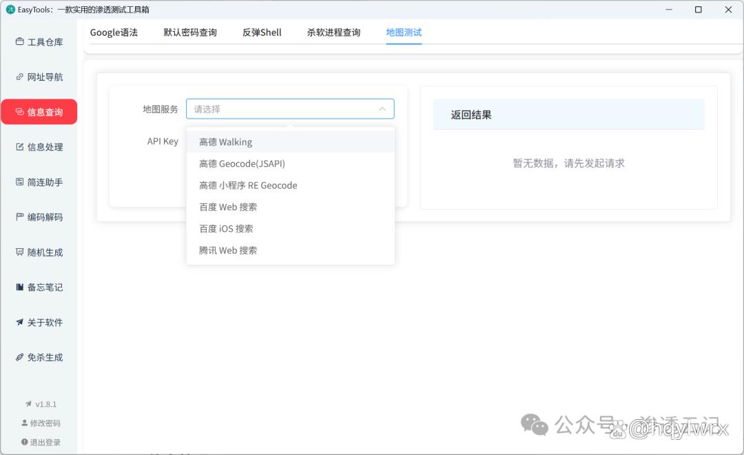Minimize the EasyTools window
Screen dimensions: 744x455
[x=669, y=10]
